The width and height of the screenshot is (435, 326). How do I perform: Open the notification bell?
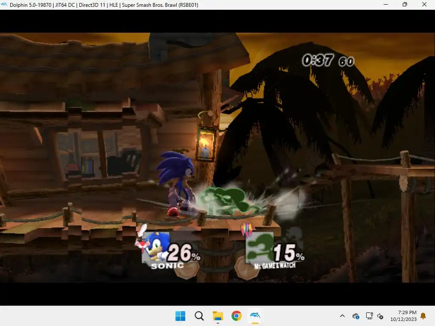tap(424, 316)
